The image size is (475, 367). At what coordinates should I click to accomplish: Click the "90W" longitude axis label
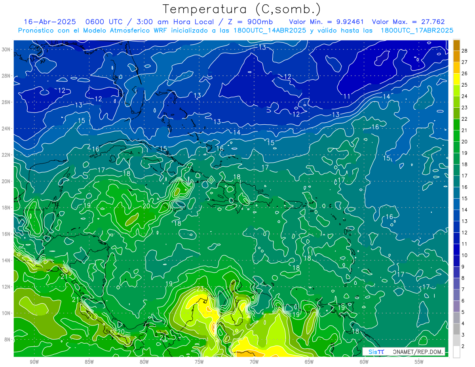pos(34,362)
